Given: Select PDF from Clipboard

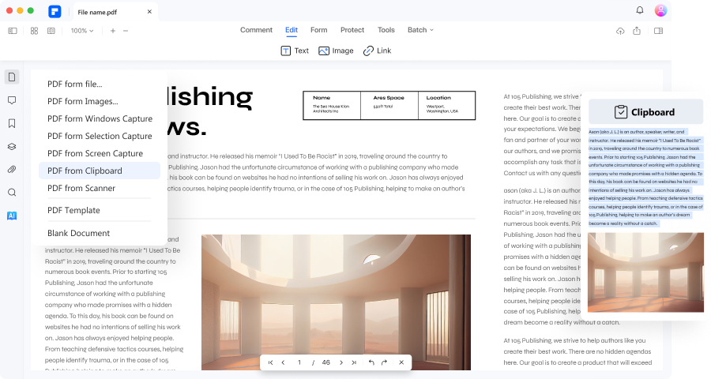Looking at the screenshot, I should pos(100,171).
